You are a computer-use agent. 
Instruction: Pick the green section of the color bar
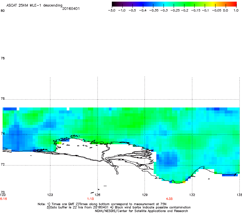pos(188,4)
